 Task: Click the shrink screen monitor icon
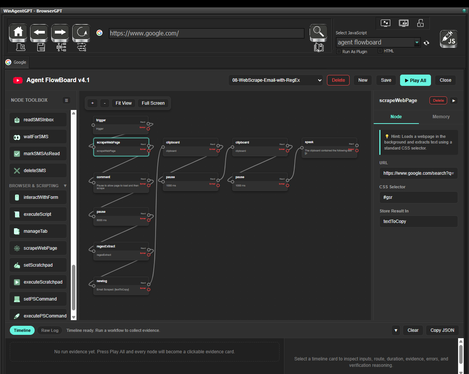pyautogui.click(x=385, y=23)
